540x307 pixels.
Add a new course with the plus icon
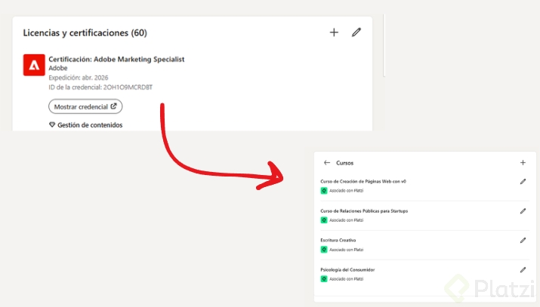point(523,162)
